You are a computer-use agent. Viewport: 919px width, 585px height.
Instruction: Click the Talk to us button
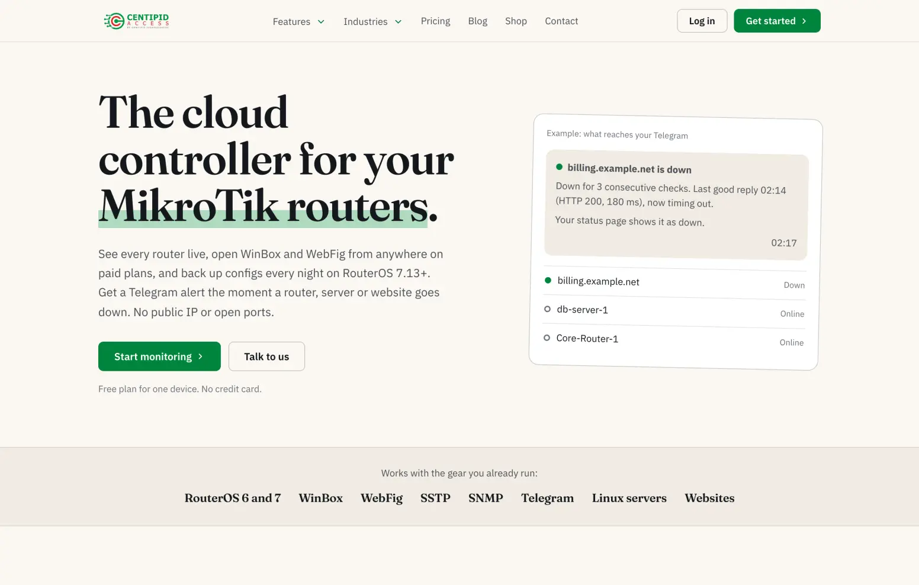click(x=266, y=356)
